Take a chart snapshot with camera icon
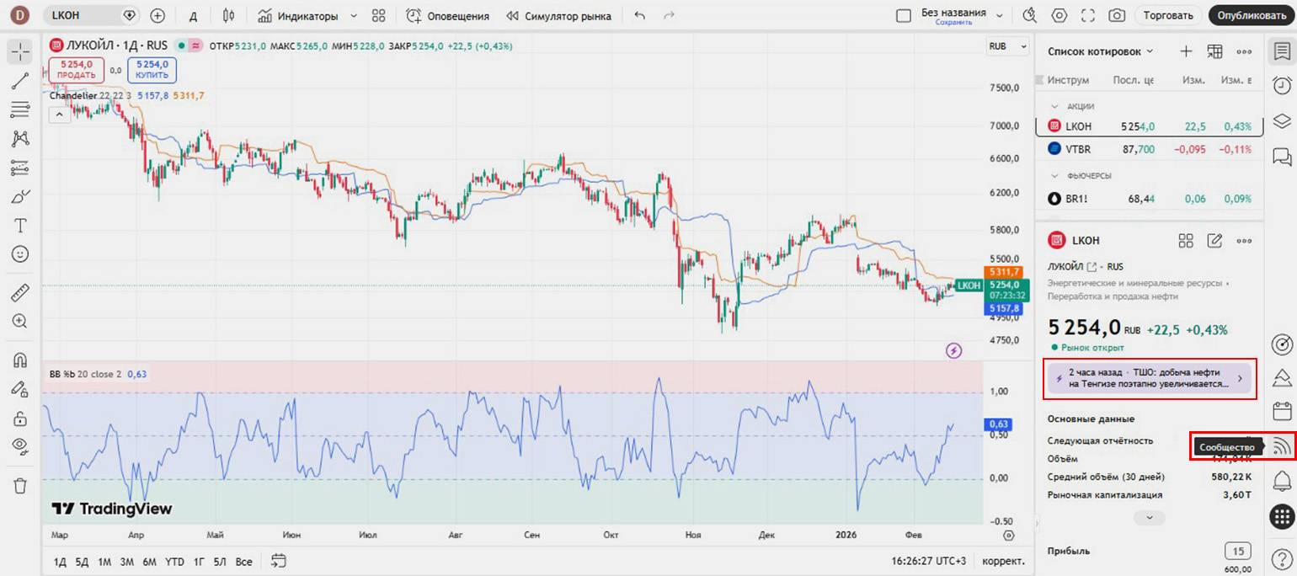 [1117, 15]
